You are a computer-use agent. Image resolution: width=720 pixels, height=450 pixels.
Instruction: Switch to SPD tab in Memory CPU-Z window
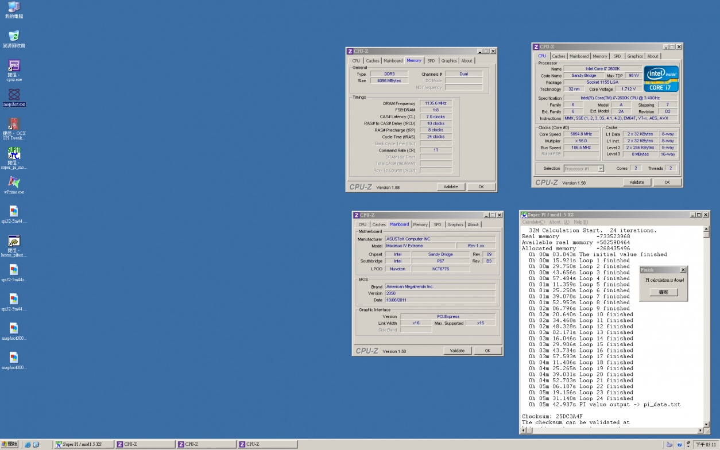click(431, 61)
